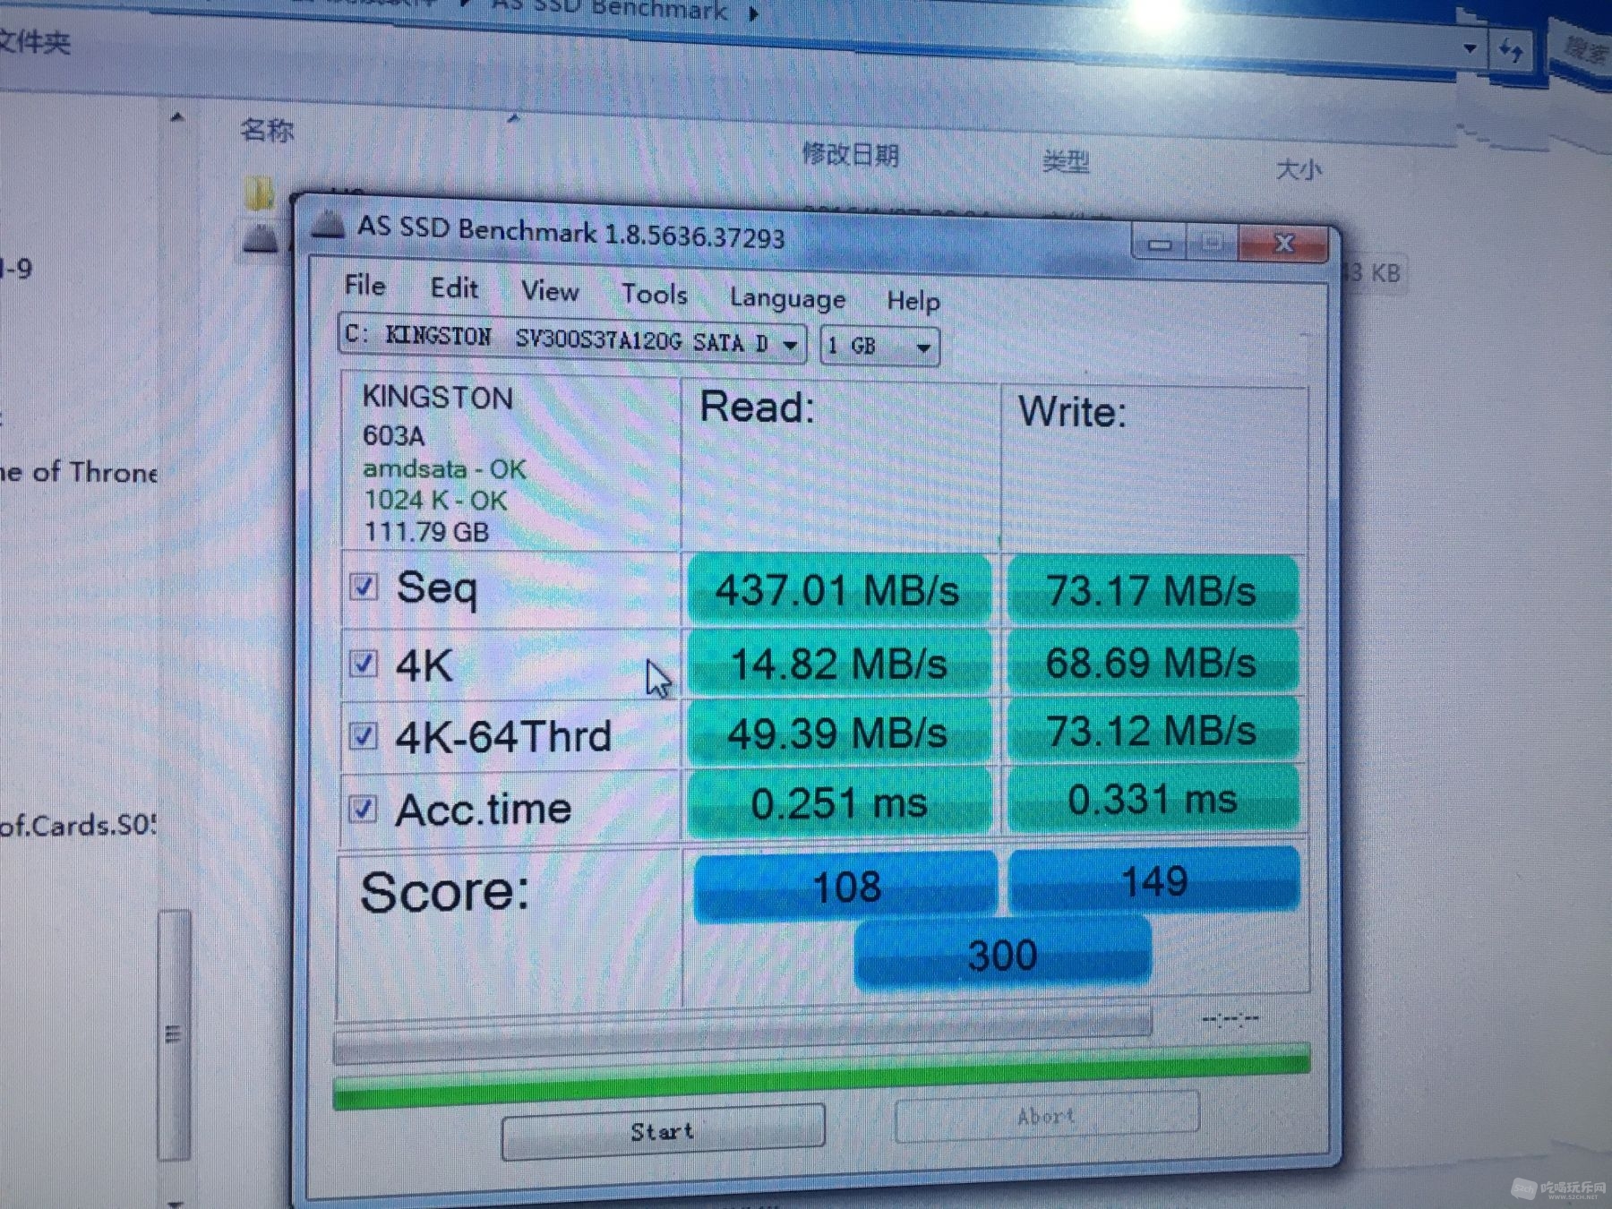The image size is (1612, 1209).
Task: Click the write score 149
Action: 1154,881
